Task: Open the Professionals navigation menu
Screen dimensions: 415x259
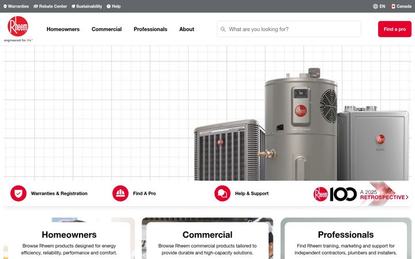Action: pyautogui.click(x=150, y=29)
